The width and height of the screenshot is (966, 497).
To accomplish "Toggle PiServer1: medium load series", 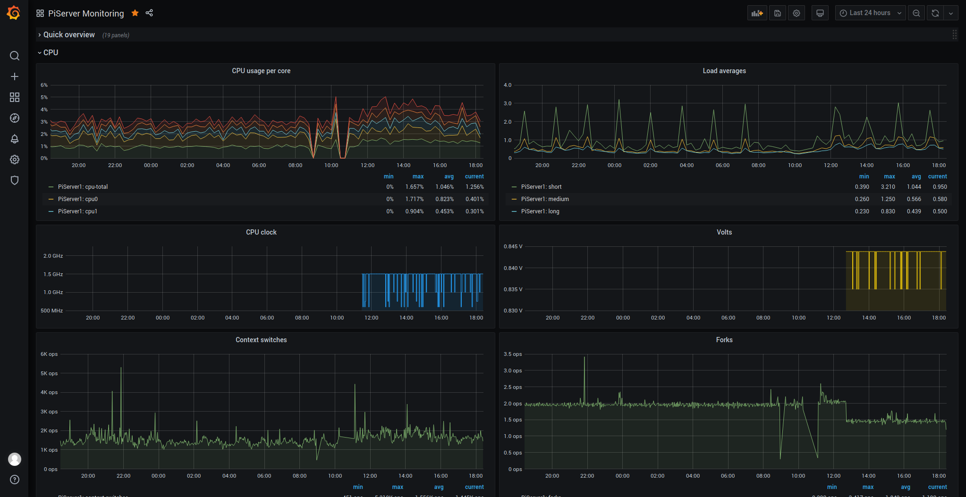I will [545, 199].
